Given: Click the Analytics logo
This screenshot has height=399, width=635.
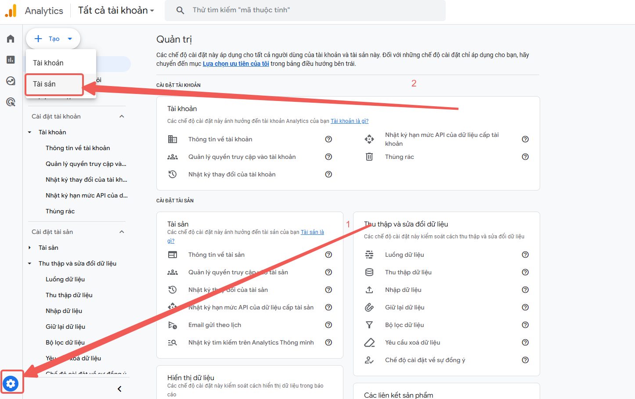Looking at the screenshot, I should [11, 11].
